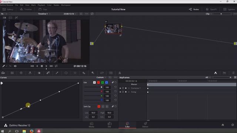Open the File menu
This screenshot has height=133, width=237.
[x=16, y=5]
